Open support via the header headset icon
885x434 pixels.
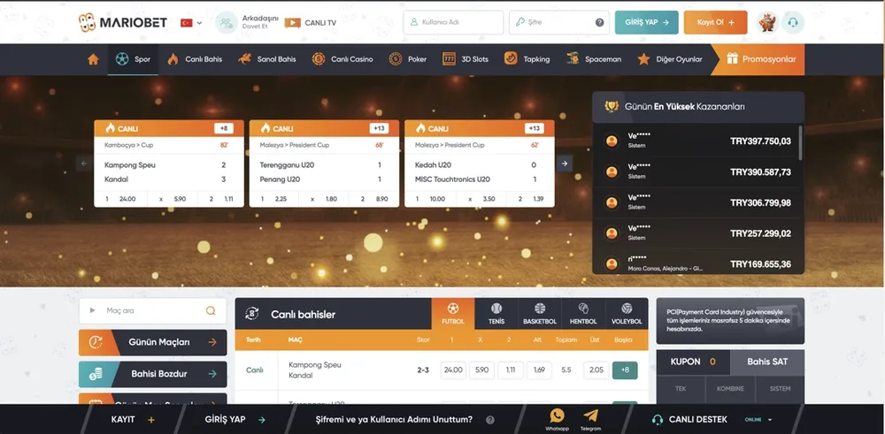[x=792, y=23]
